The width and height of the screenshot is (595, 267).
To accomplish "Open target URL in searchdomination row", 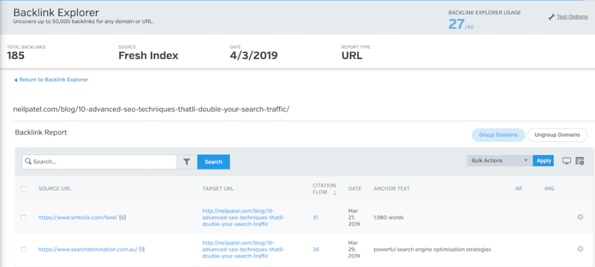I will click(x=243, y=249).
